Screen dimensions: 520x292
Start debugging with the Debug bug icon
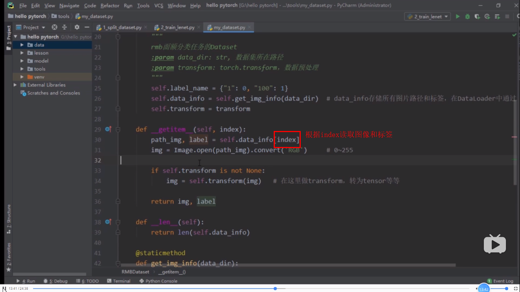[x=467, y=16]
